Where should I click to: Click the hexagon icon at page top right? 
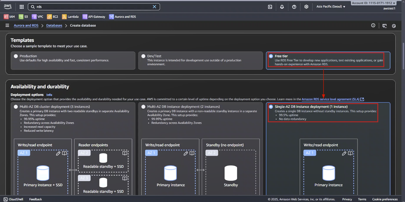(x=394, y=26)
